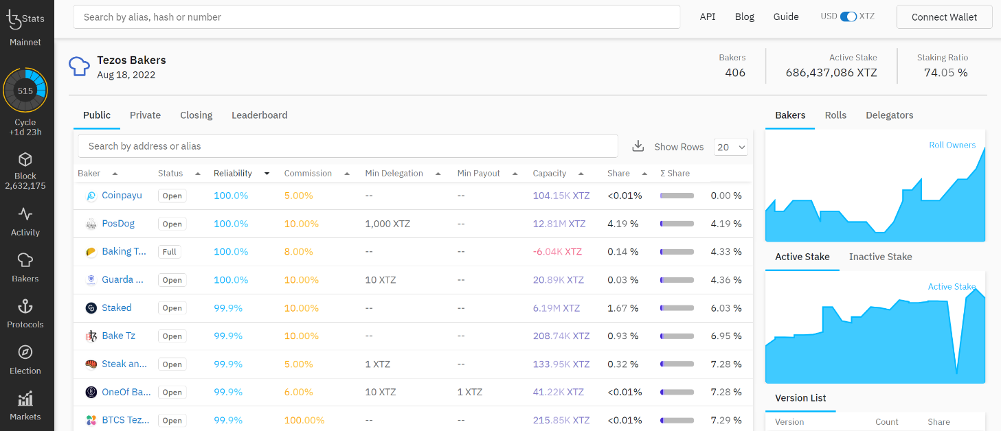Open the PosDog baker link
Screen dimensions: 1001x431
click(118, 224)
